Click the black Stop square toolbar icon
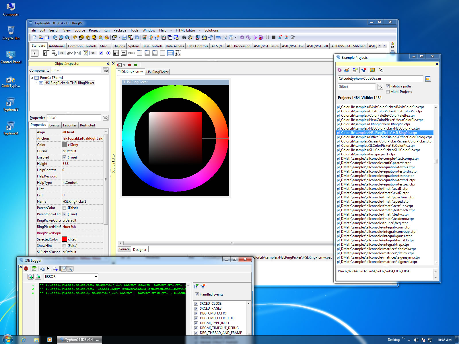This screenshot has height=344, width=459. coord(274,37)
